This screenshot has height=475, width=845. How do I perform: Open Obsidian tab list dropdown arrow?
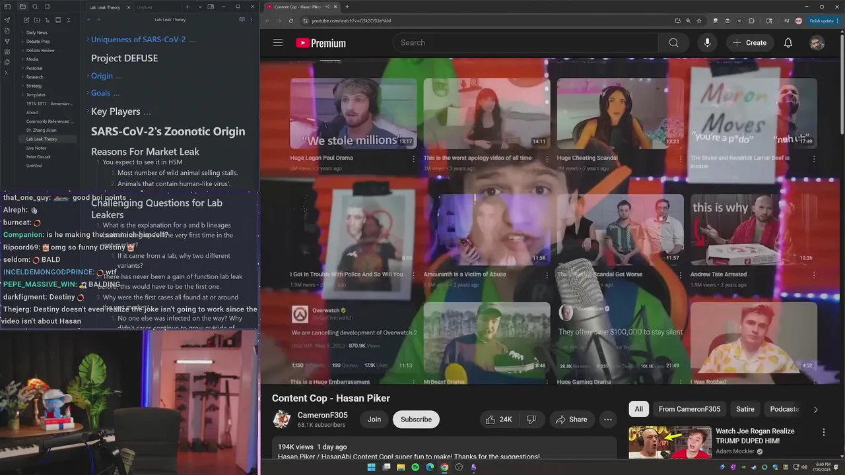point(199,7)
